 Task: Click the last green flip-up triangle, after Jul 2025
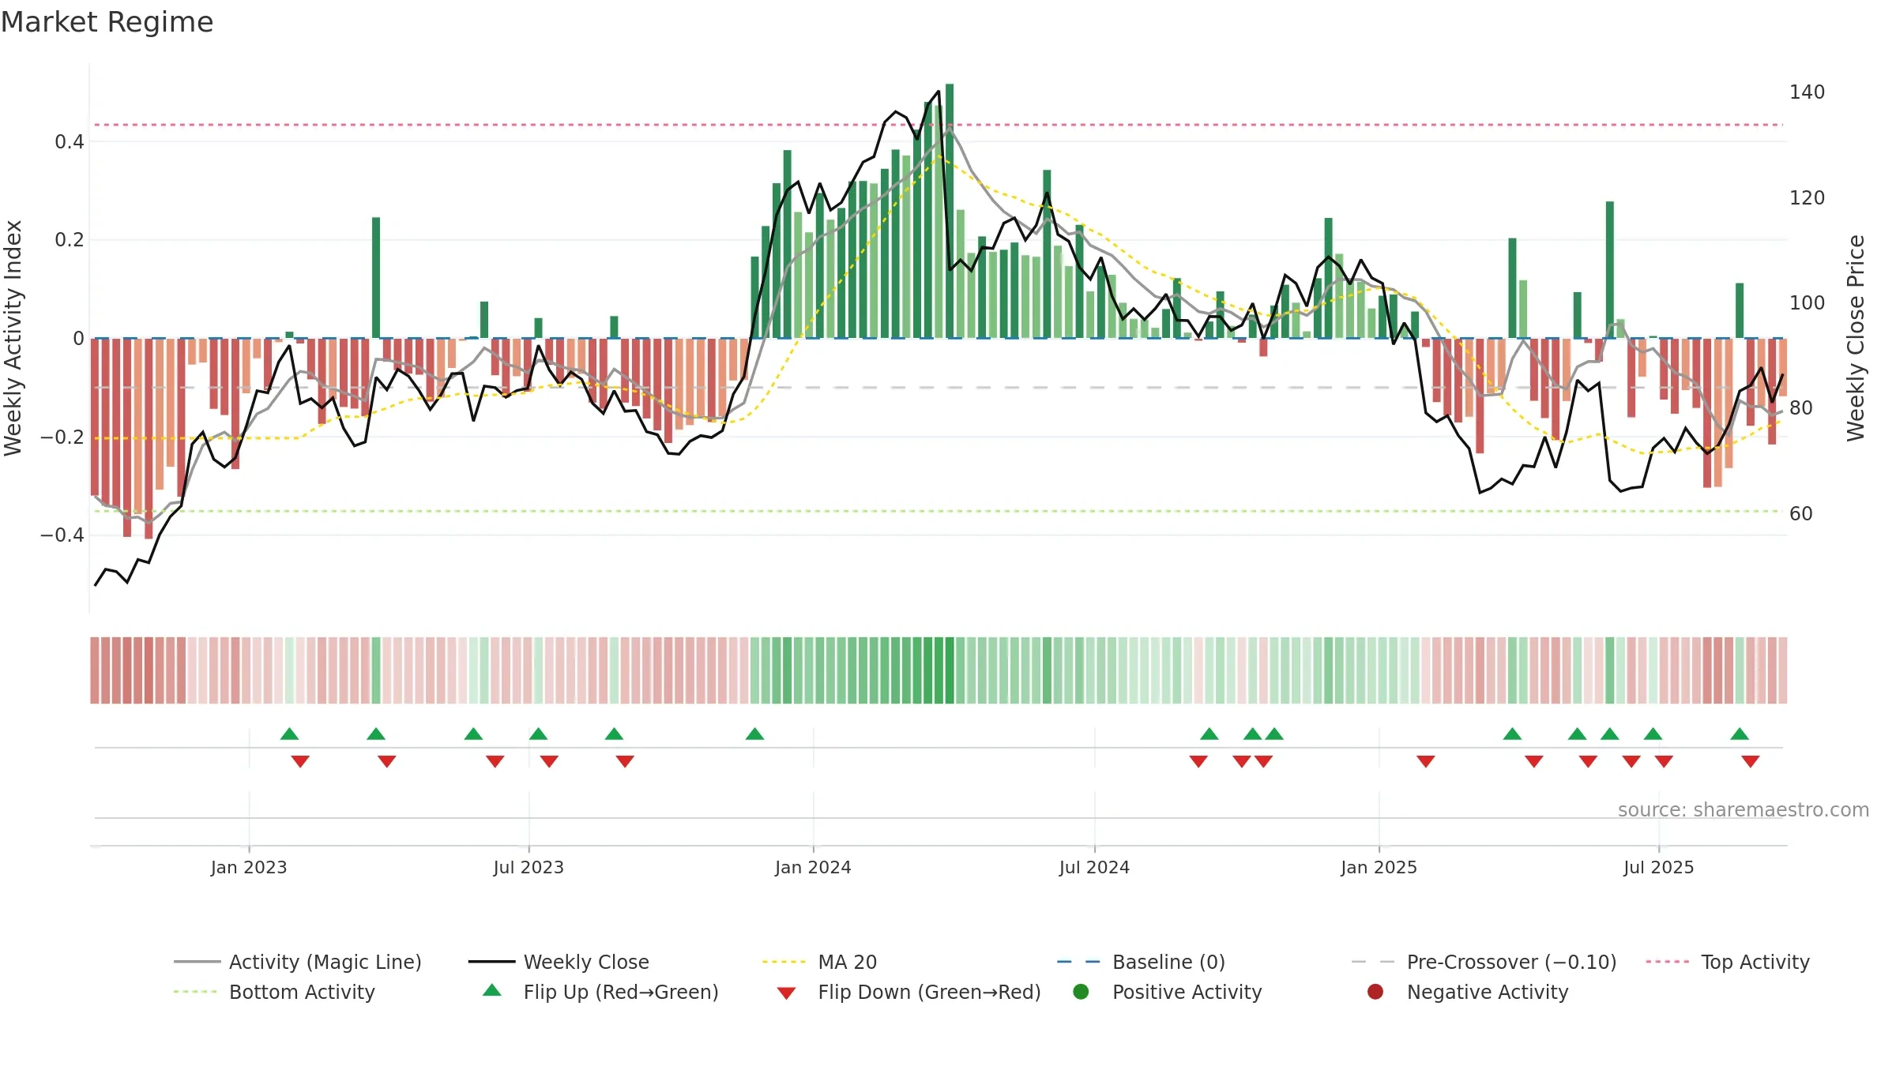tap(1740, 734)
